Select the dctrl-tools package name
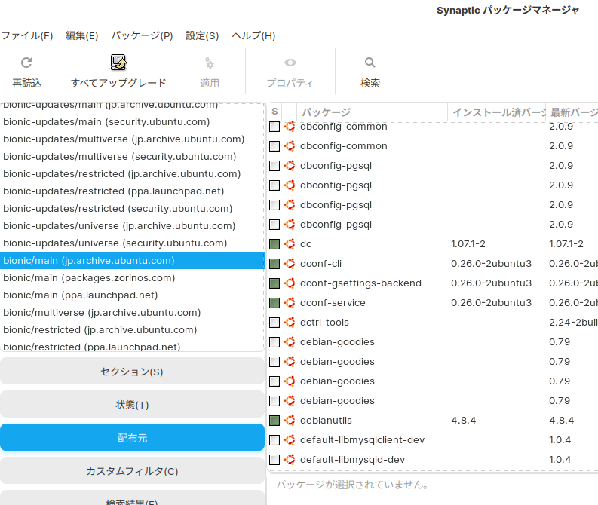 [x=324, y=323]
